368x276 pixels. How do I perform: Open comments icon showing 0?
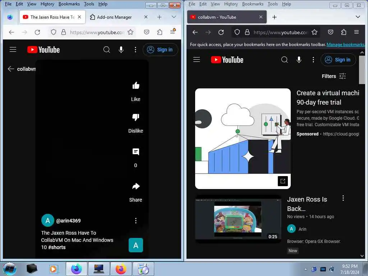click(135, 152)
